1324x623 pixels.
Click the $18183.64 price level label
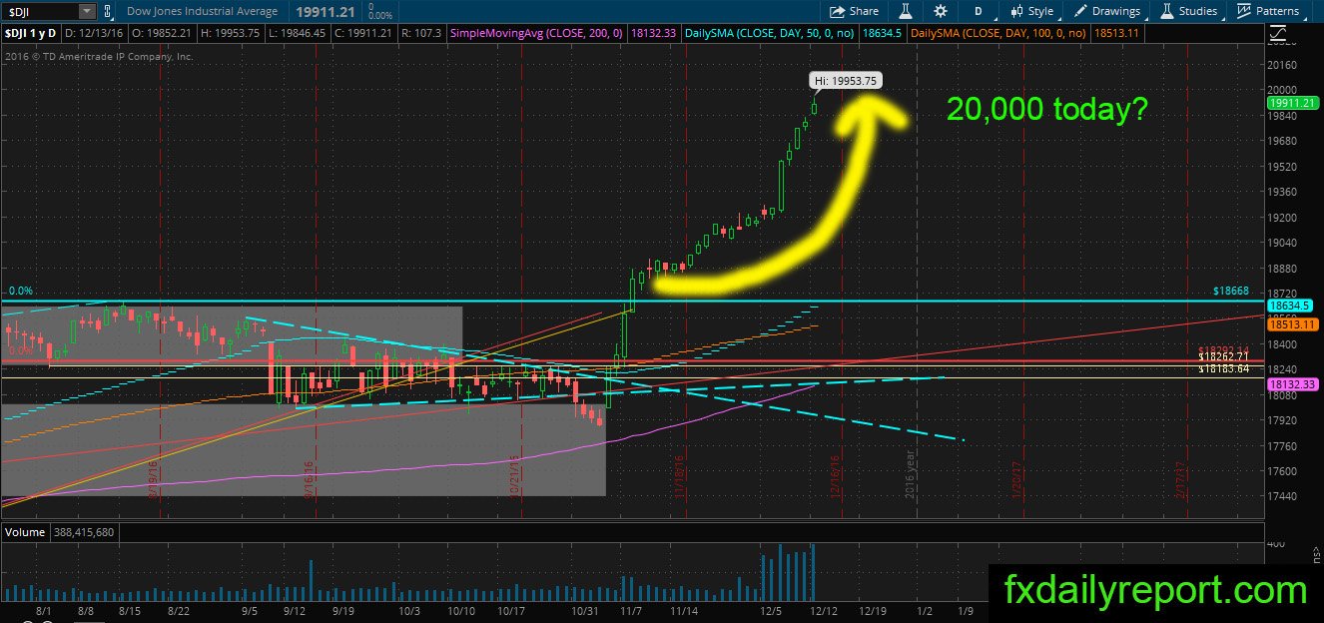click(1223, 369)
